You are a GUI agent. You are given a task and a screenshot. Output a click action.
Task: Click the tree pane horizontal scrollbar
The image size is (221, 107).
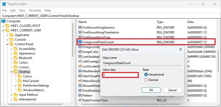pyautogui.click(x=36, y=104)
